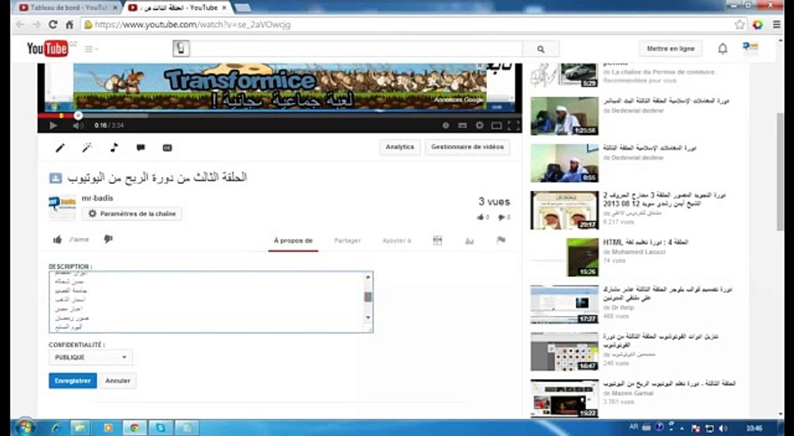
Task: Save changes with Enregistrer
Action: pyautogui.click(x=73, y=381)
